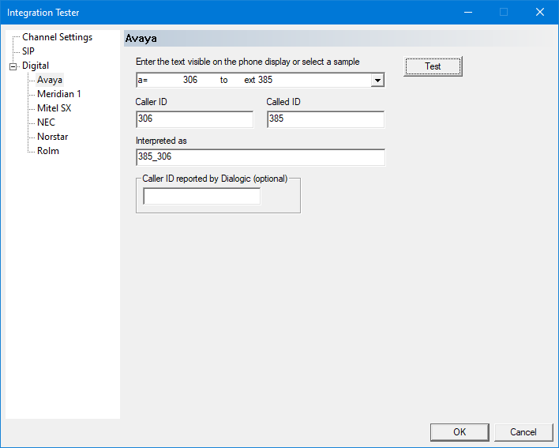Select Rolm in the tree

(x=47, y=151)
